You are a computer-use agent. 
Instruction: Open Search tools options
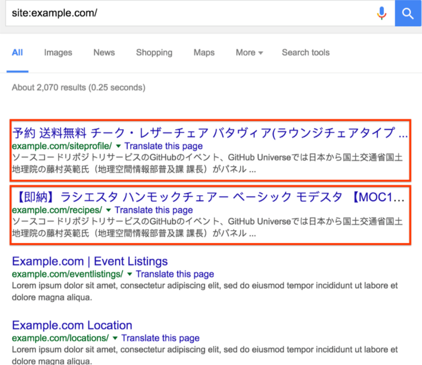[x=305, y=52]
